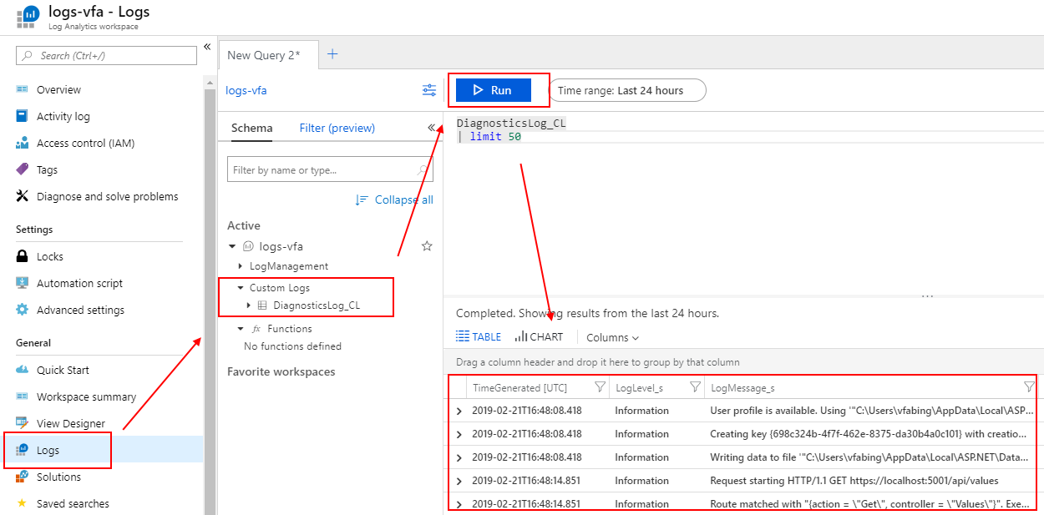This screenshot has height=515, width=1044.
Task: Click the Access control people icon
Action: pyautogui.click(x=23, y=143)
